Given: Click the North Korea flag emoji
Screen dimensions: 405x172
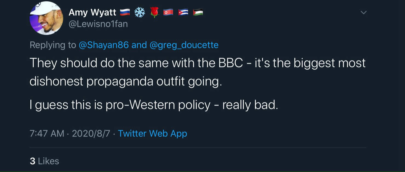Looking at the screenshot, I should pyautogui.click(x=168, y=13).
